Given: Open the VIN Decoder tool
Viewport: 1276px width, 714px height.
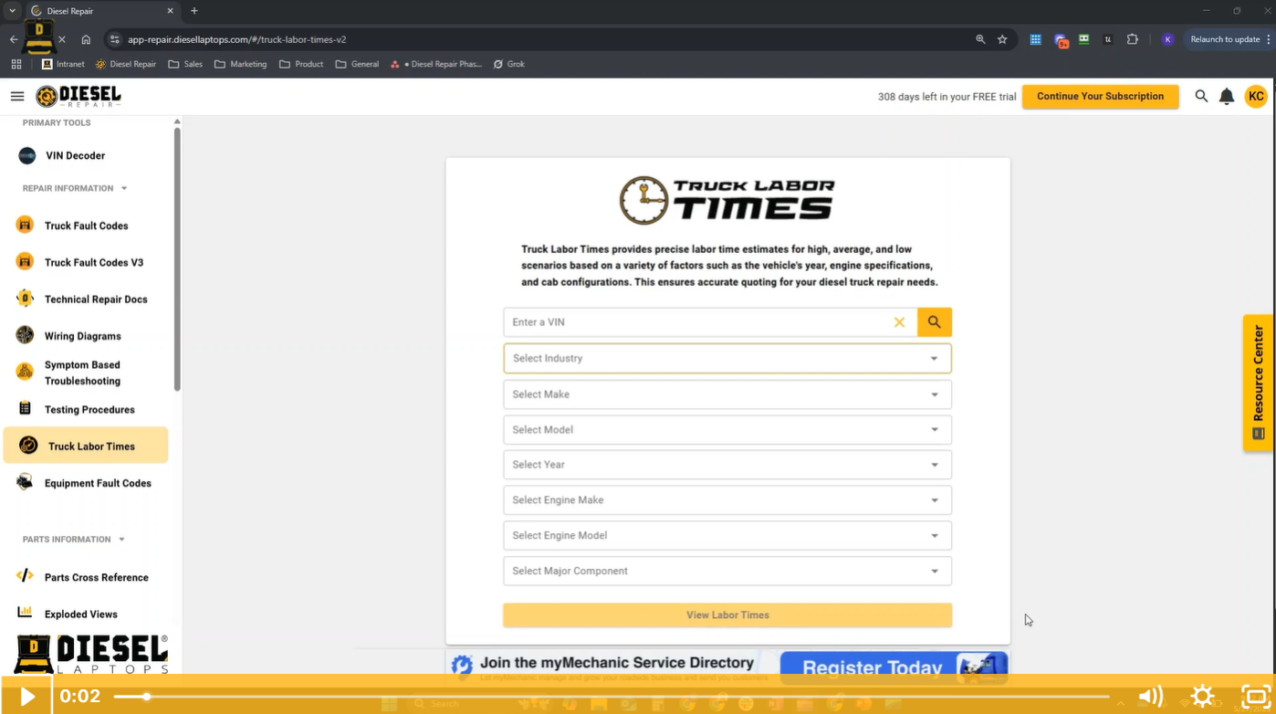Looking at the screenshot, I should pos(75,156).
